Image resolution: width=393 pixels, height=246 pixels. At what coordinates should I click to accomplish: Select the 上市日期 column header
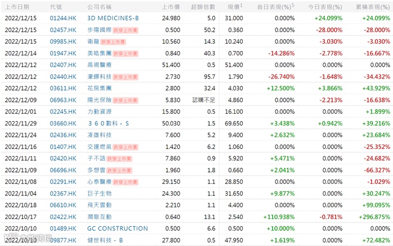17,7
